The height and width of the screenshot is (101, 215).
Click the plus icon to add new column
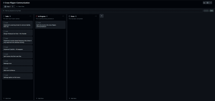point(102,16)
